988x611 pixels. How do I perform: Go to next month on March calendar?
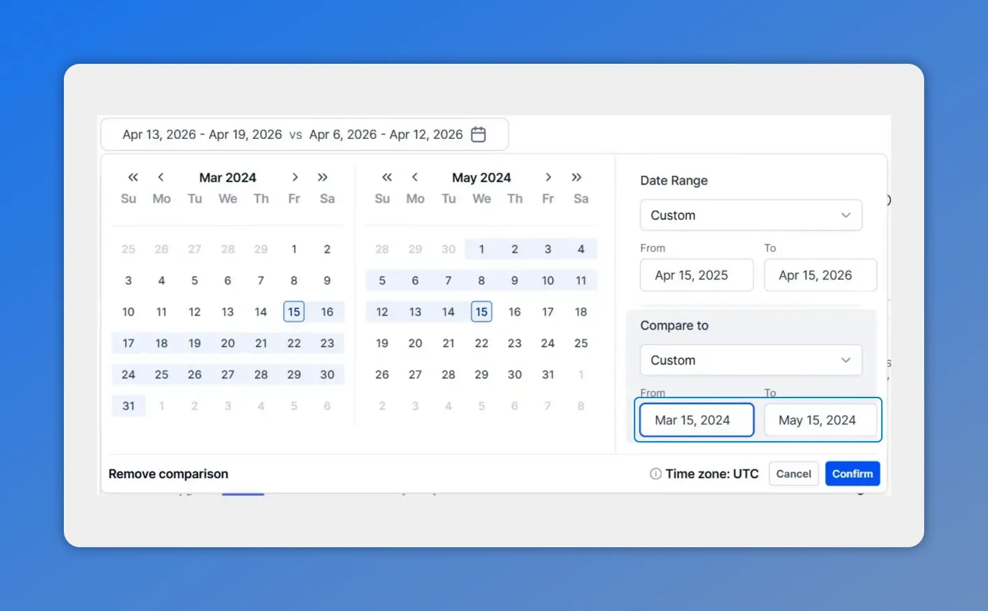(x=294, y=177)
